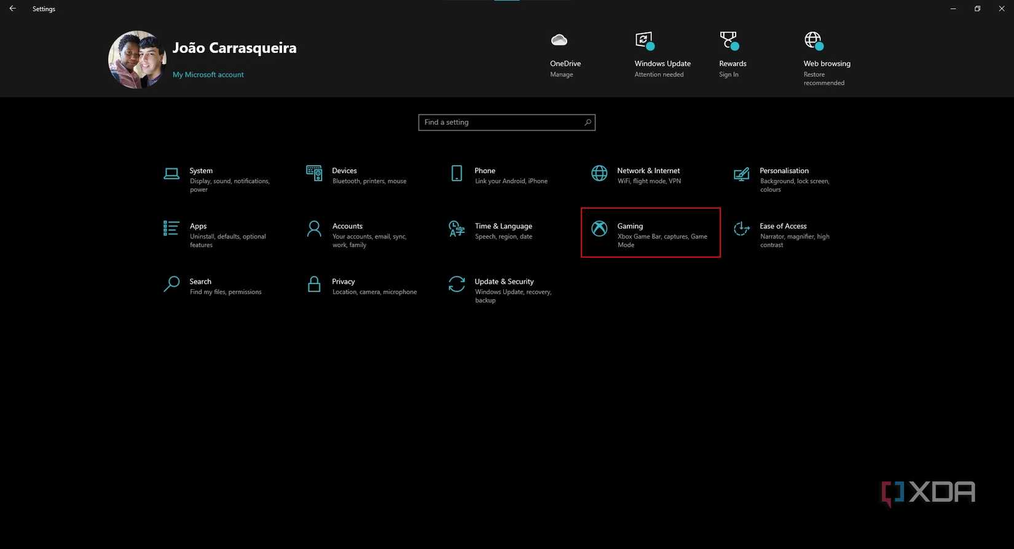1014x549 pixels.
Task: Click the search magnifier in the search box
Action: pos(588,122)
